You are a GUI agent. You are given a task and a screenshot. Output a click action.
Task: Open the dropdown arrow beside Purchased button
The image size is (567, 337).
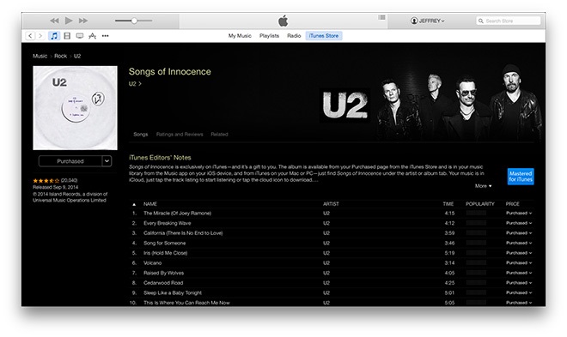click(x=107, y=161)
